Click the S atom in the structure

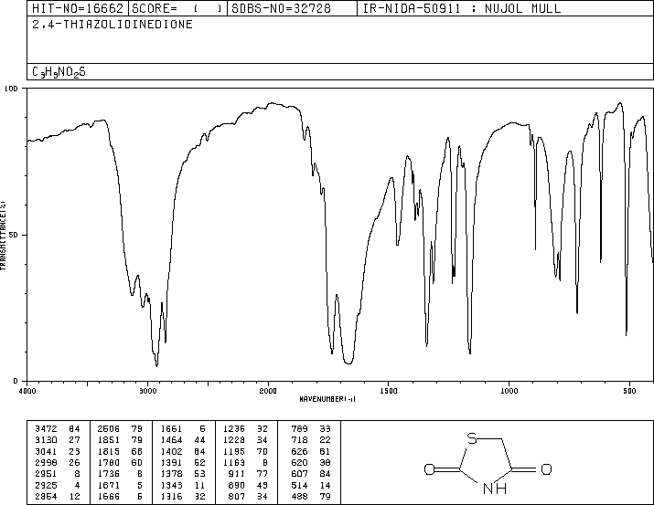(472, 438)
